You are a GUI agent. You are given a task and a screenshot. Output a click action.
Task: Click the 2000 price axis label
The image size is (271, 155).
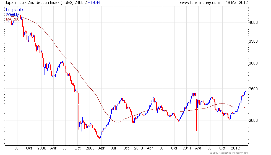pos(253,120)
